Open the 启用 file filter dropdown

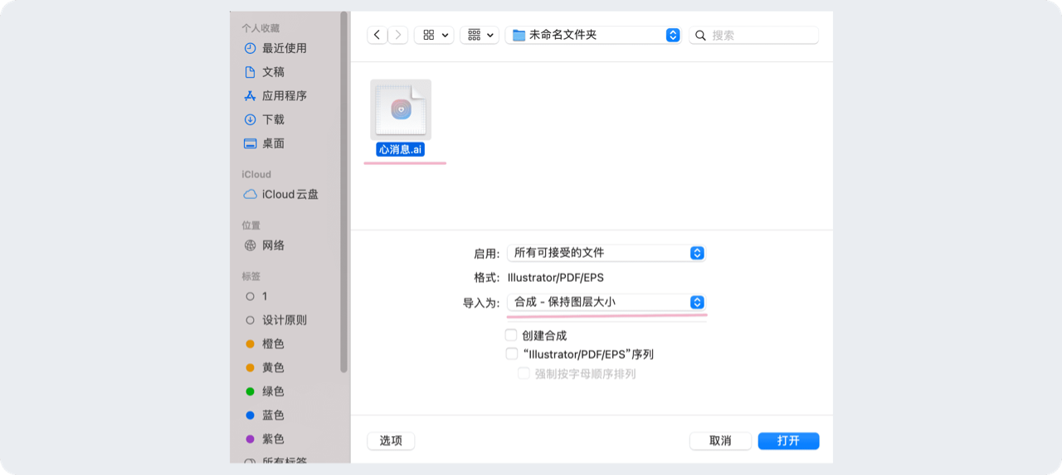click(607, 253)
